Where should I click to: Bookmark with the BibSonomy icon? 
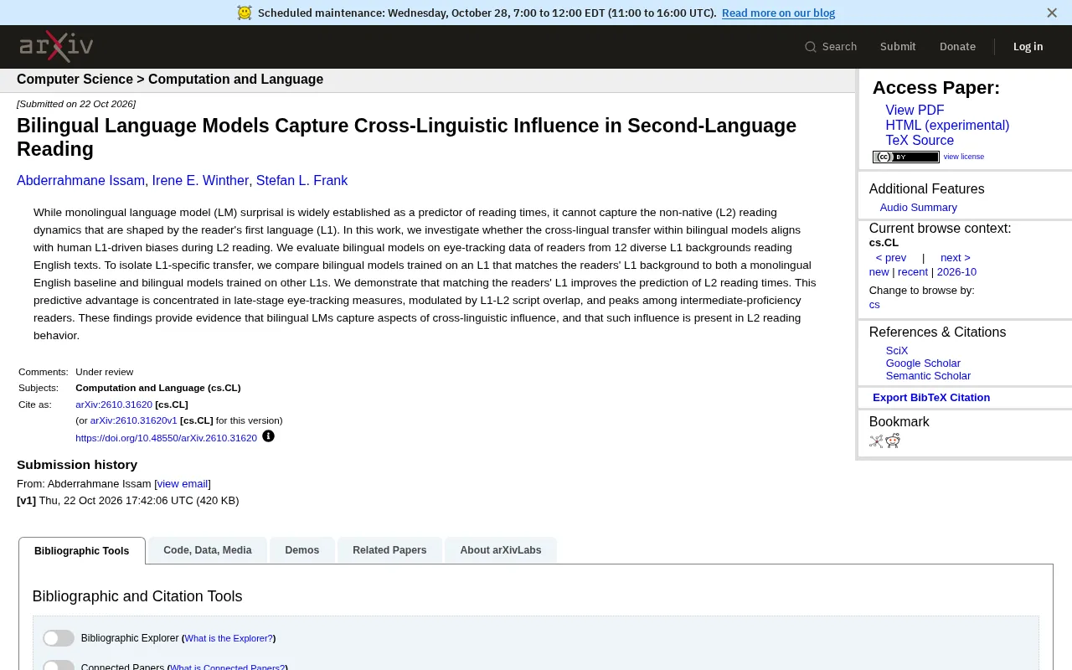click(x=876, y=441)
